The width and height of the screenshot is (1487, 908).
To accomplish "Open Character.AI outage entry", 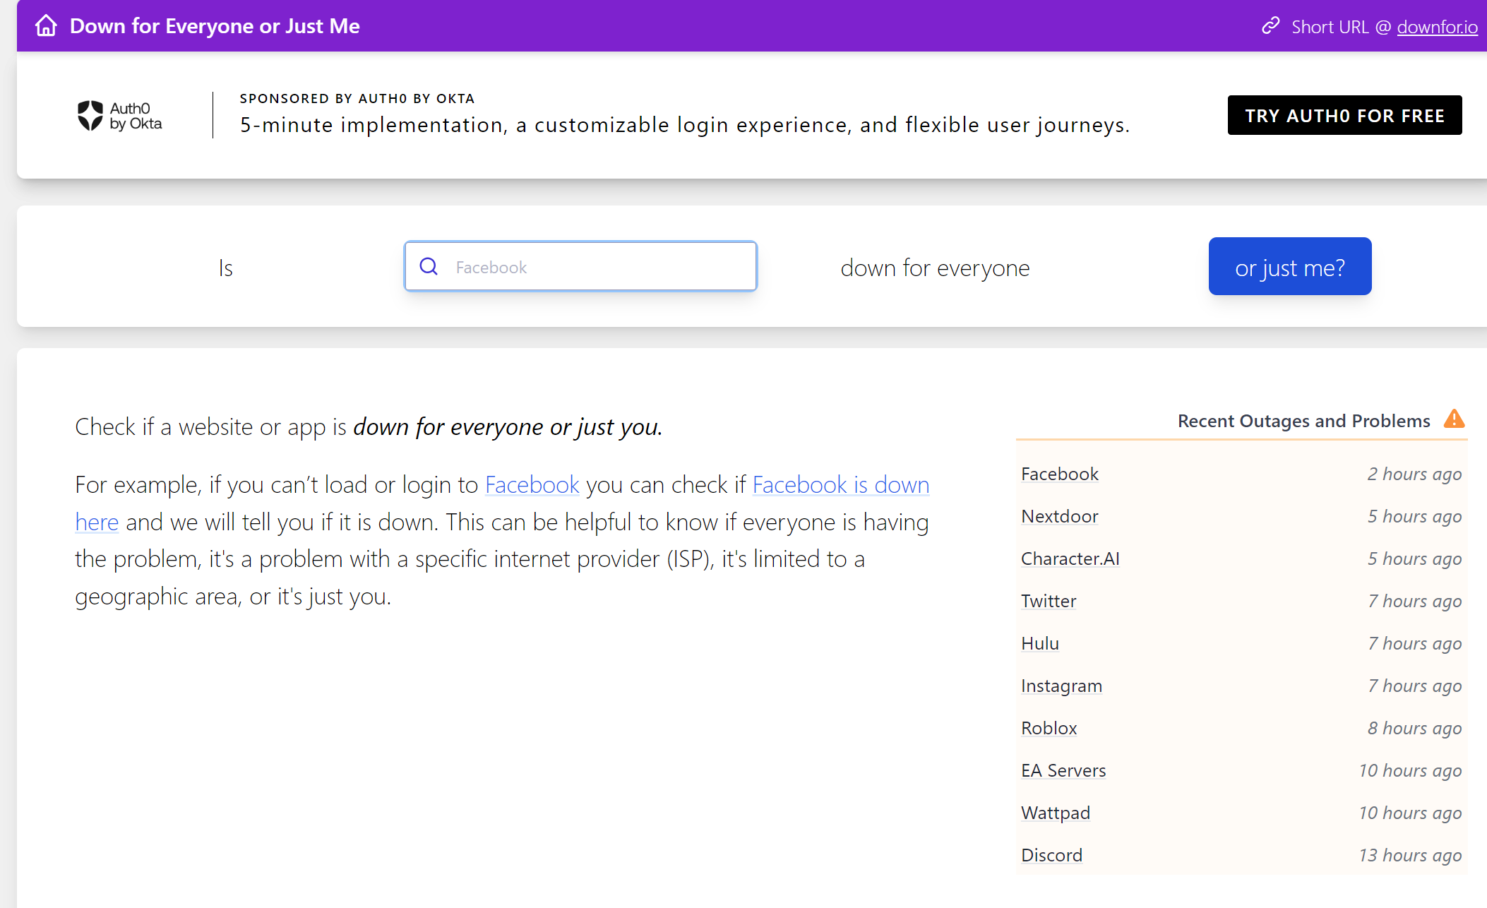I will (x=1070, y=558).
